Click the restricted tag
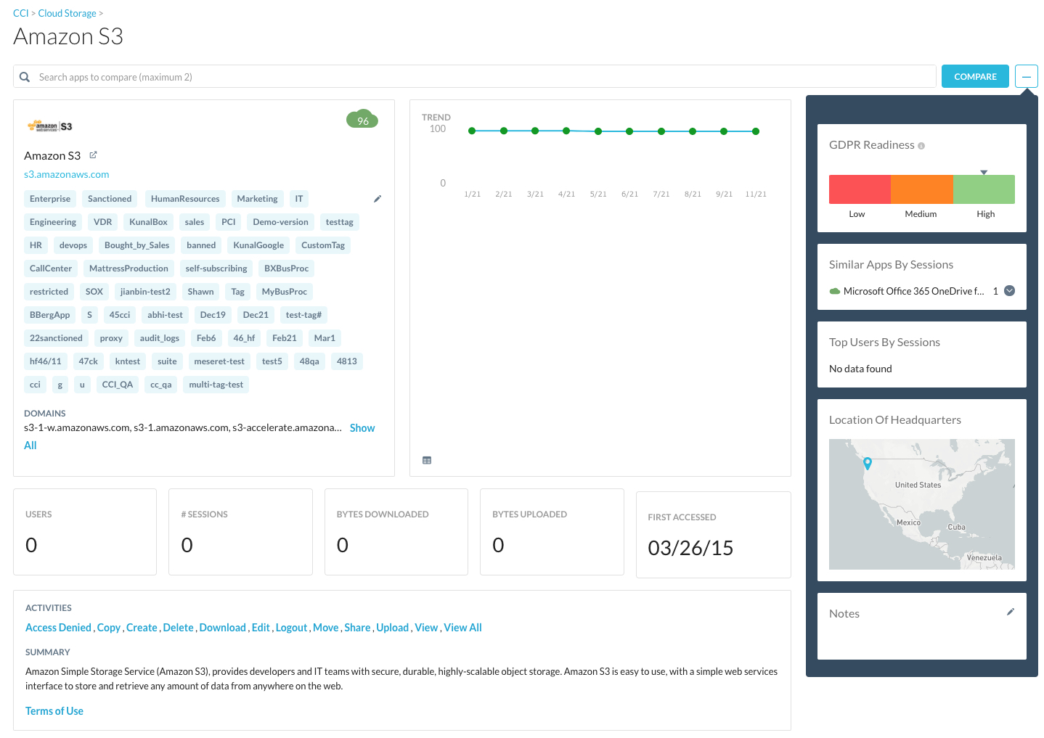Image resolution: width=1044 pixels, height=738 pixels. click(49, 292)
